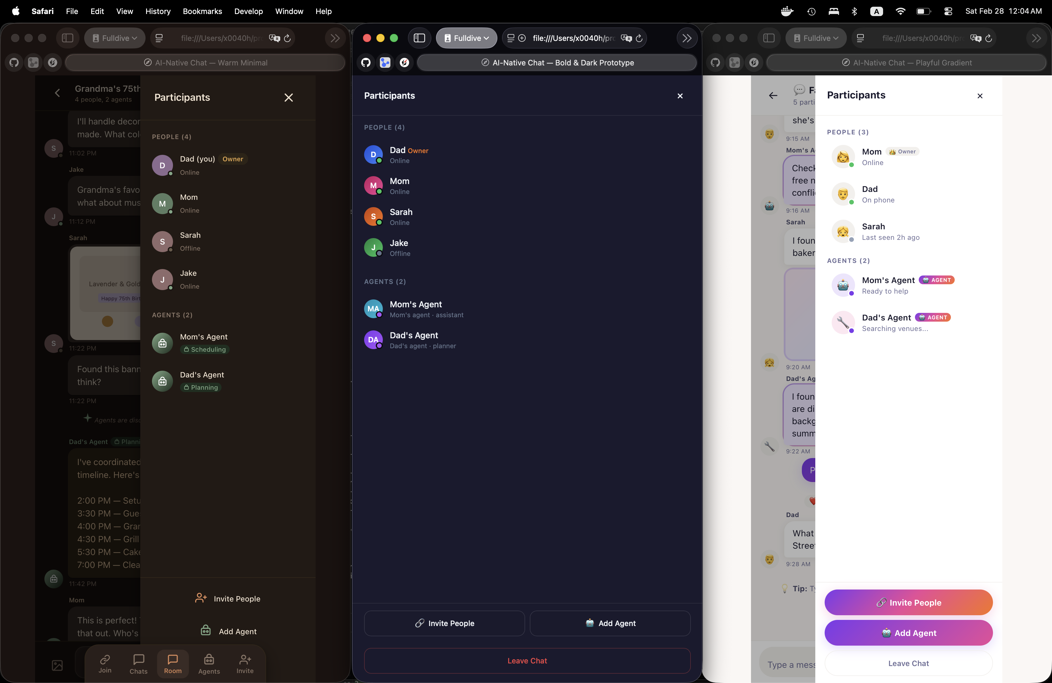Viewport: 1052px width, 683px height.
Task: Open the Fulldive profile dropdown
Action: tap(115, 38)
